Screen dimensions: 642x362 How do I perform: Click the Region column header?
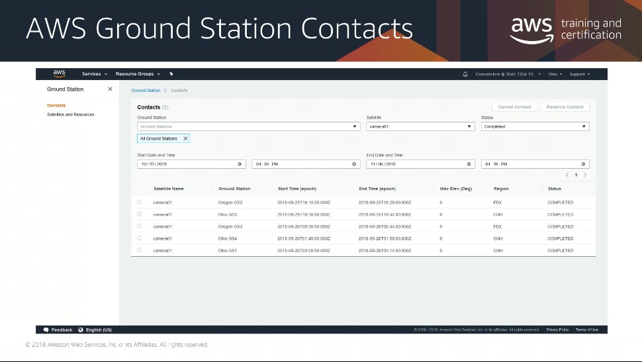coord(501,189)
